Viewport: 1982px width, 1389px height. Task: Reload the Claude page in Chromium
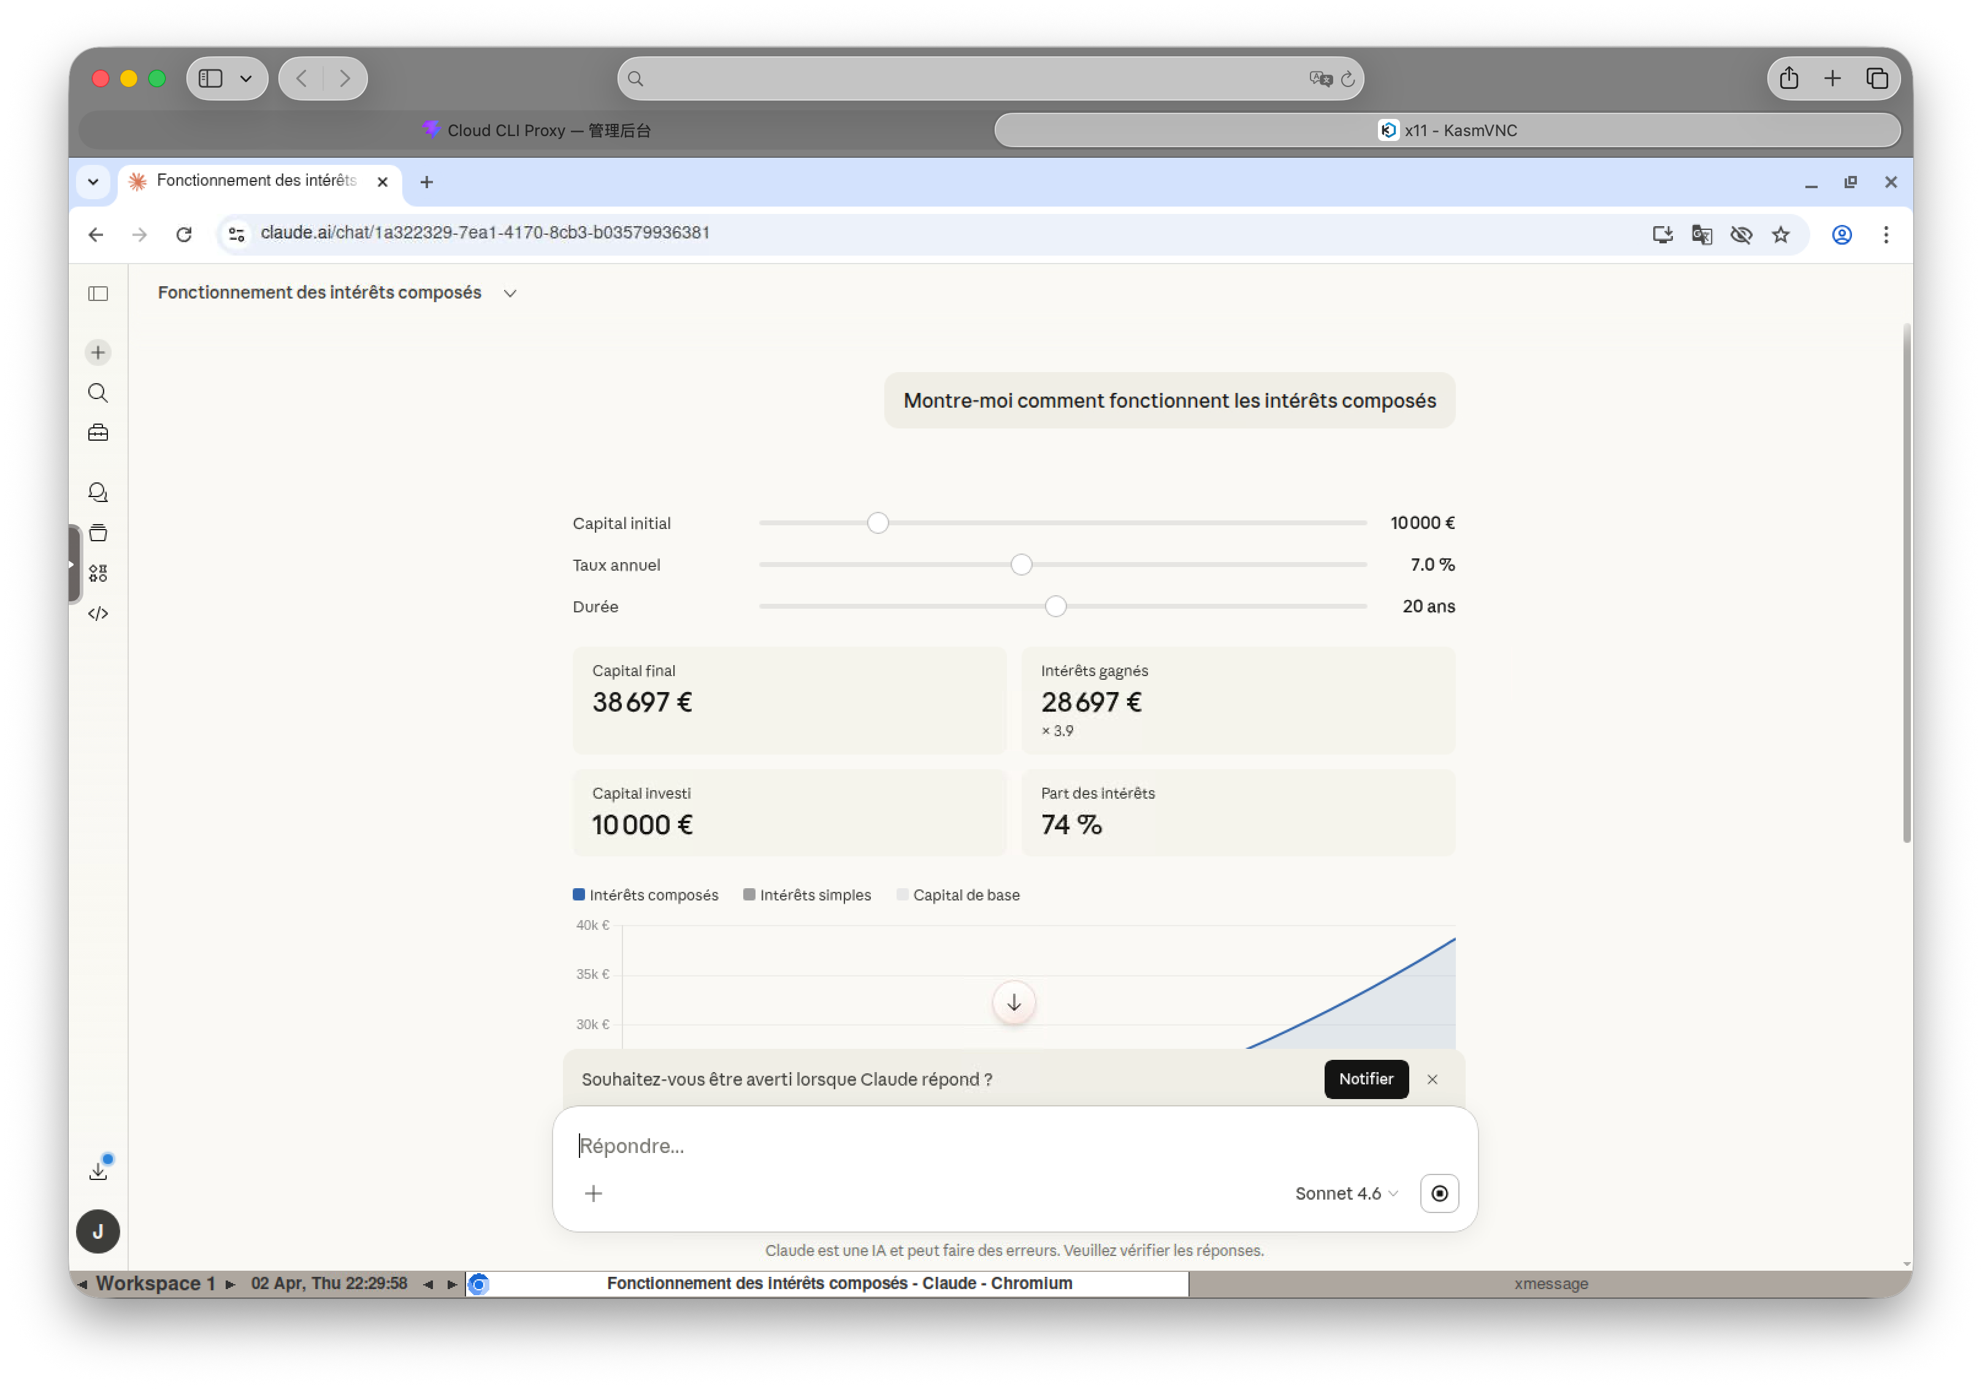184,235
